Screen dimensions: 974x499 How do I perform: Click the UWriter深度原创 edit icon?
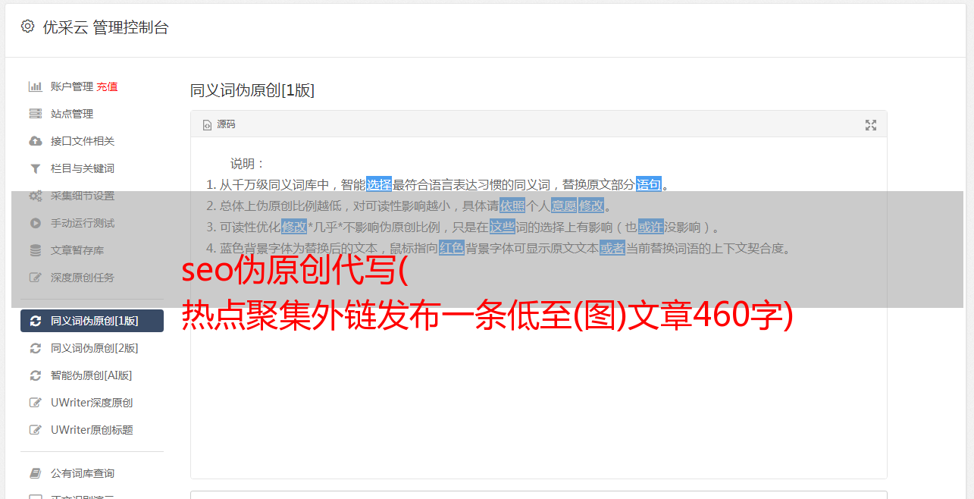click(x=35, y=403)
